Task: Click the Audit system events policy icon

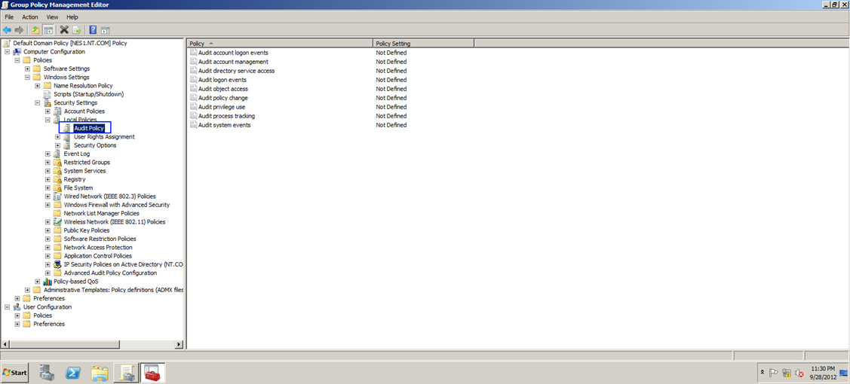Action: [194, 125]
